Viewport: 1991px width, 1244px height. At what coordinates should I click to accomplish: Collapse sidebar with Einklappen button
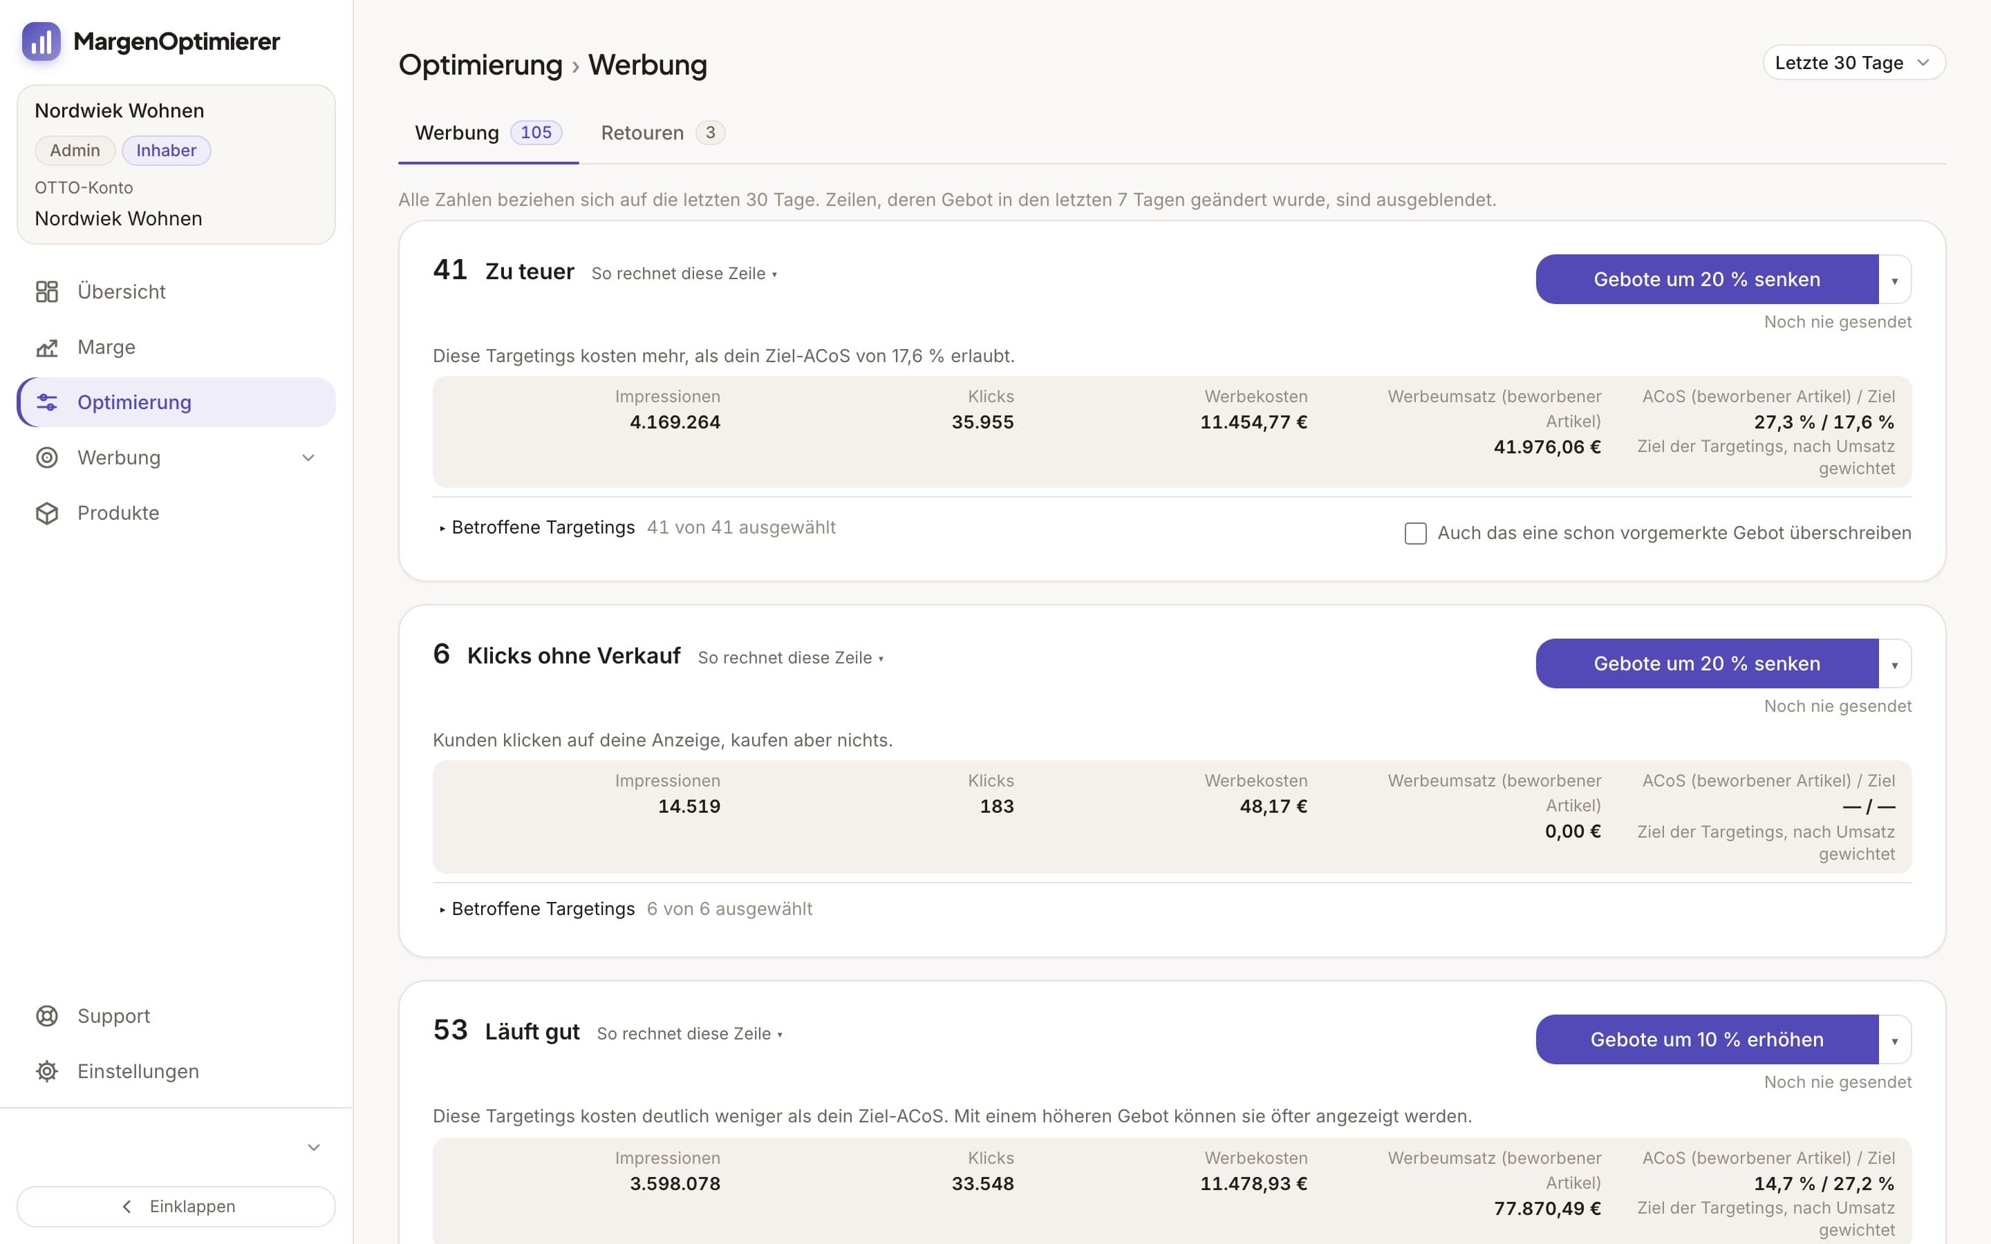(176, 1206)
